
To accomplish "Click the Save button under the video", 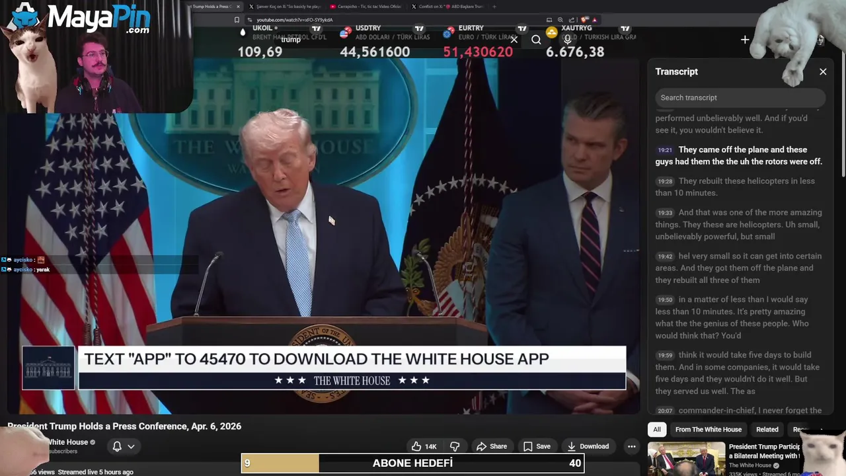I will pyautogui.click(x=537, y=446).
